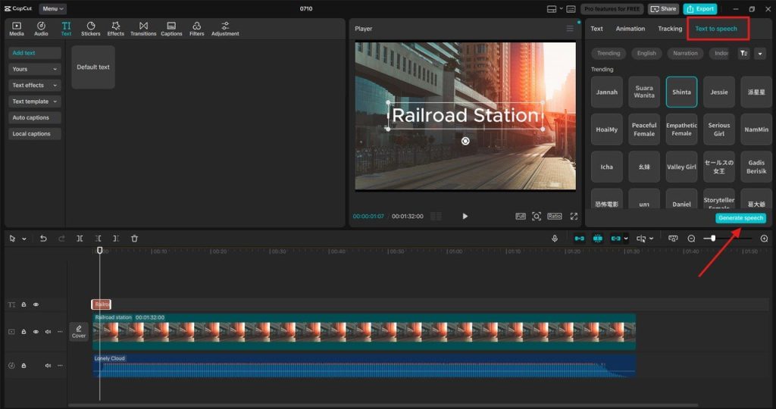776x409 pixels.
Task: Toggle auto snapping in timeline
Action: (x=597, y=239)
